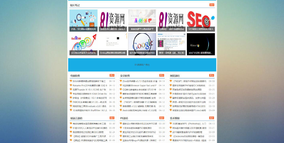Click the diamond icon next to Wireshark v3.0.1
Viewport: 284px width, 143px height.
(71, 106)
